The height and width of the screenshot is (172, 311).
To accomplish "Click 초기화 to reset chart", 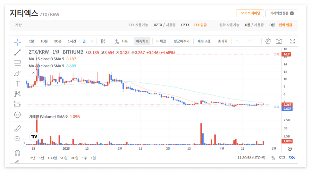I will tap(223, 41).
